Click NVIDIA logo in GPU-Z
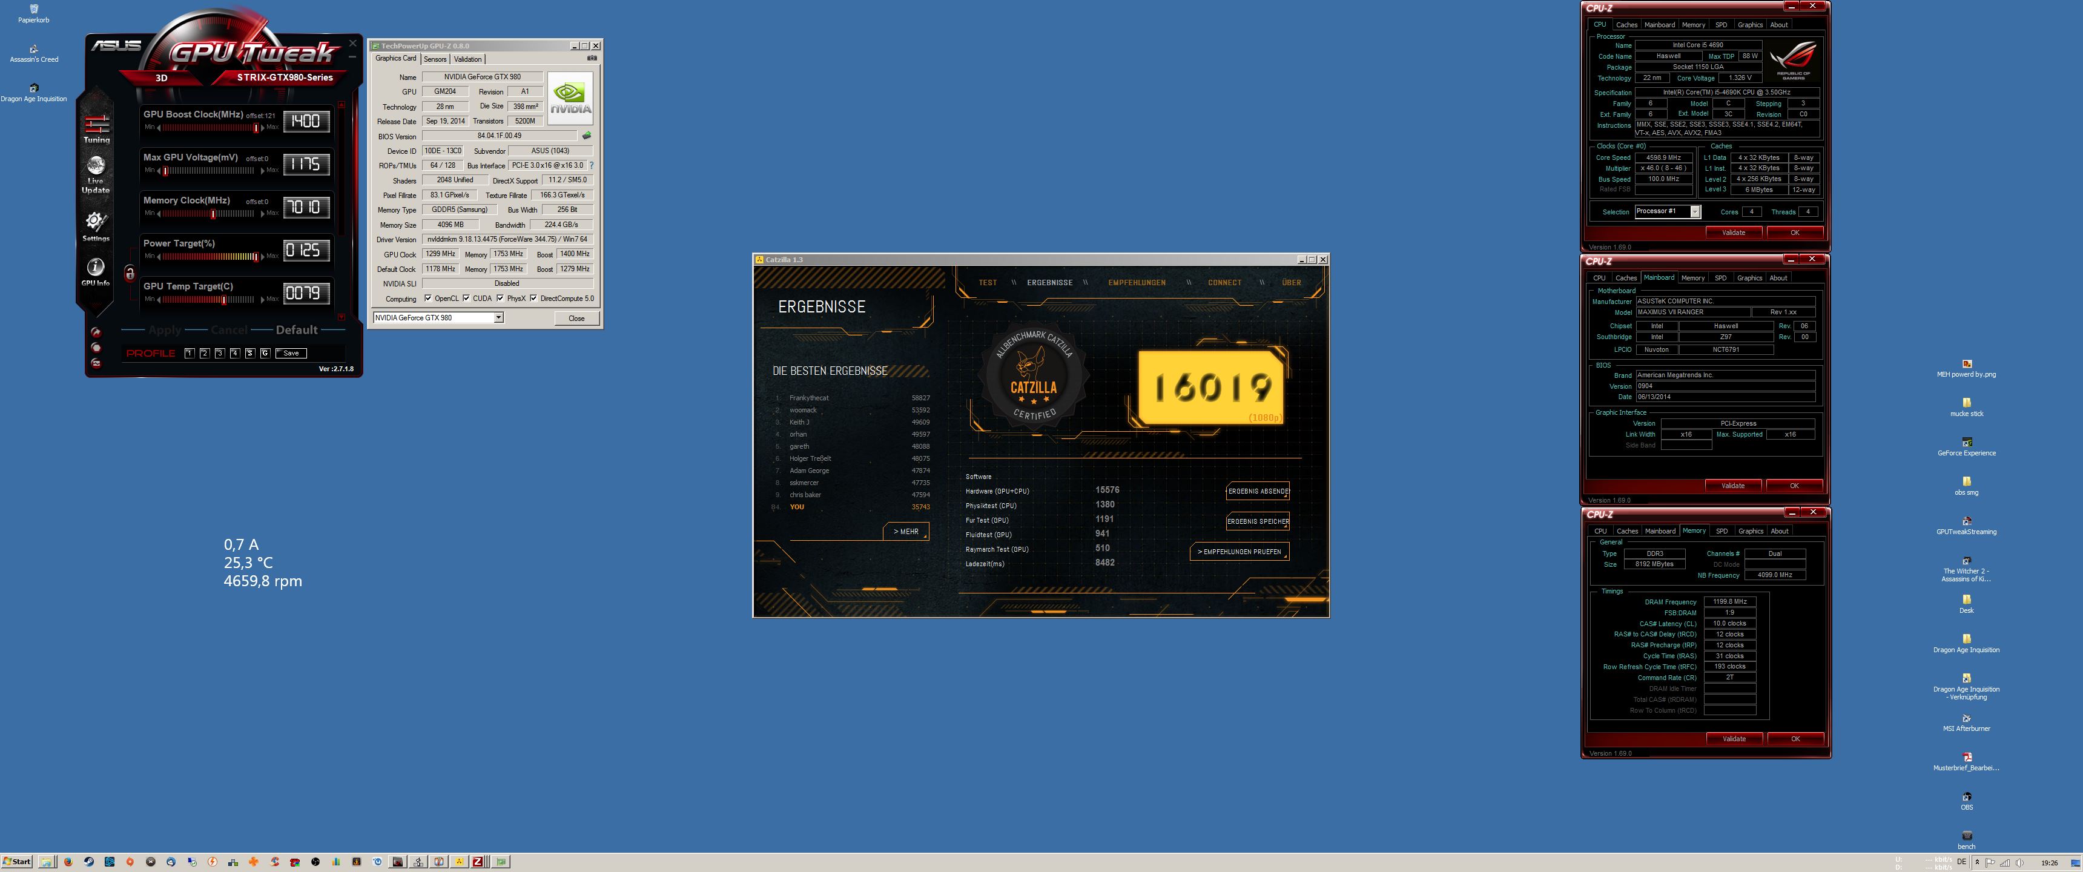2083x872 pixels. 570,99
